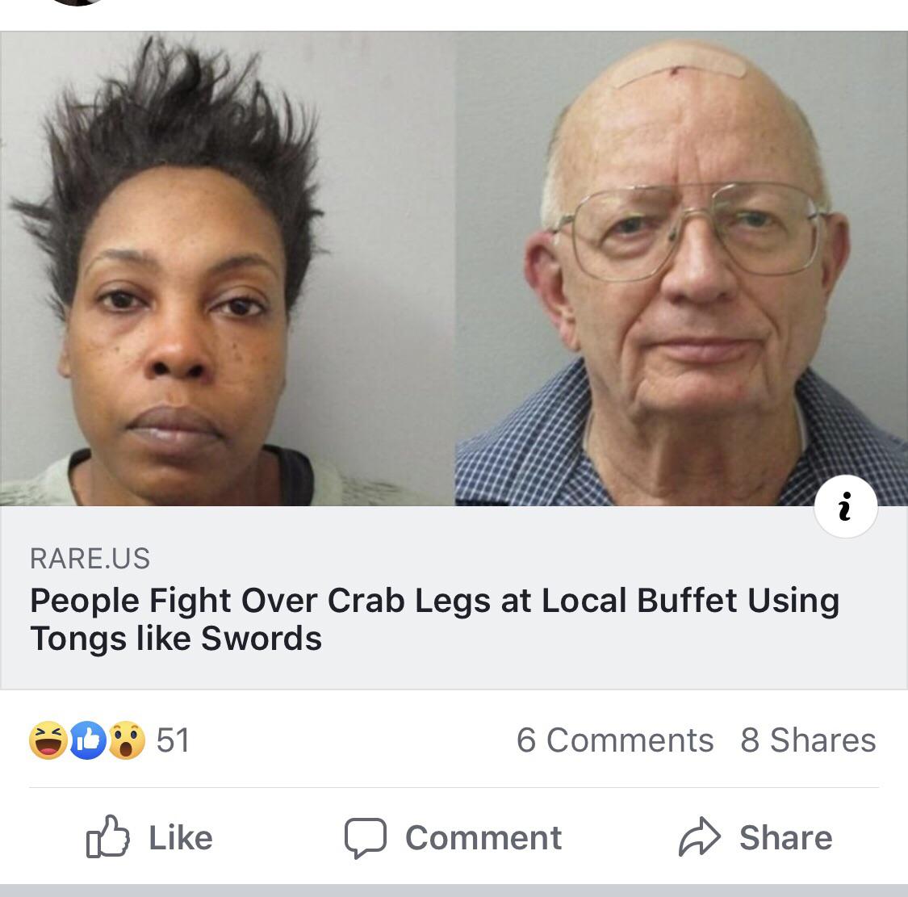Open the left mugshot photo of woman
The height and width of the screenshot is (897, 908).
(228, 268)
